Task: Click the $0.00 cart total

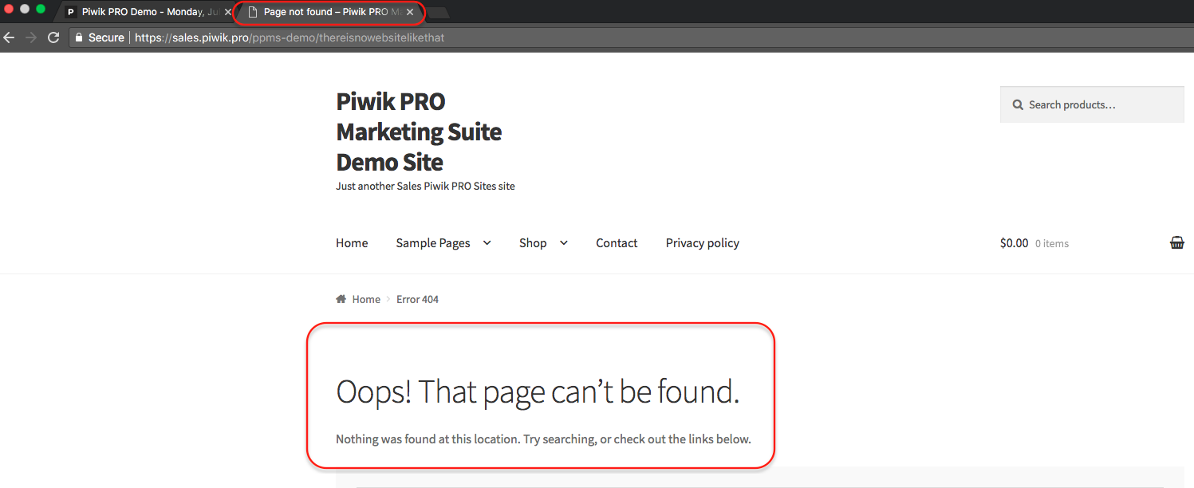Action: 1014,243
